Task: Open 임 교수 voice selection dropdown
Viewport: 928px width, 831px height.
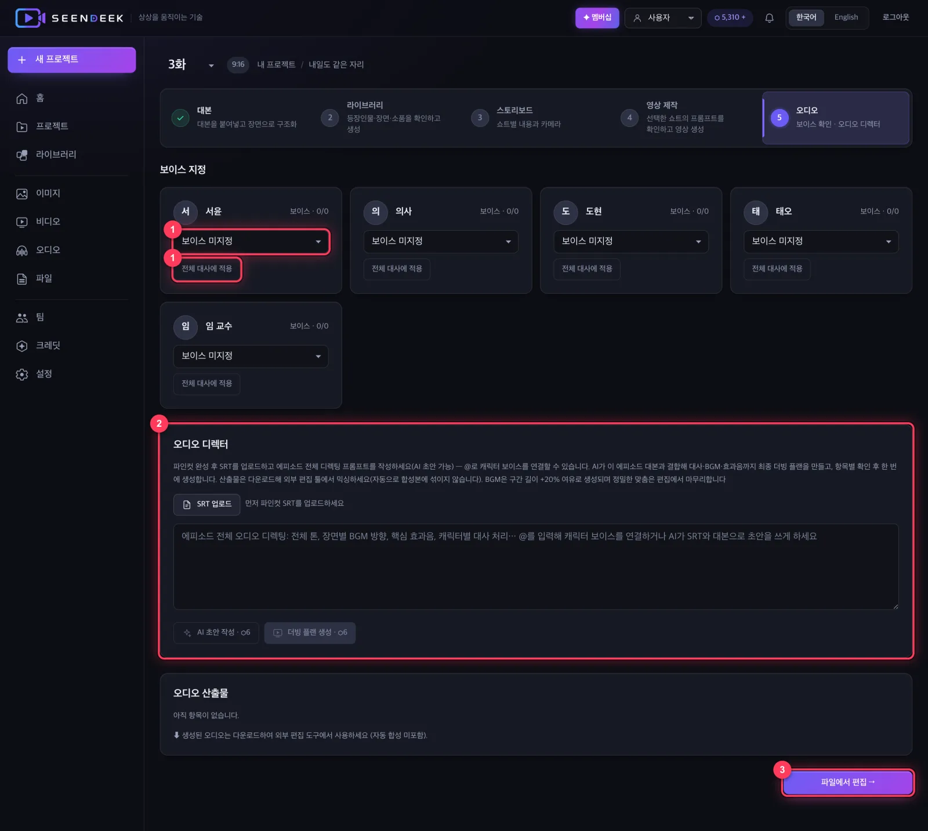Action: coord(251,357)
